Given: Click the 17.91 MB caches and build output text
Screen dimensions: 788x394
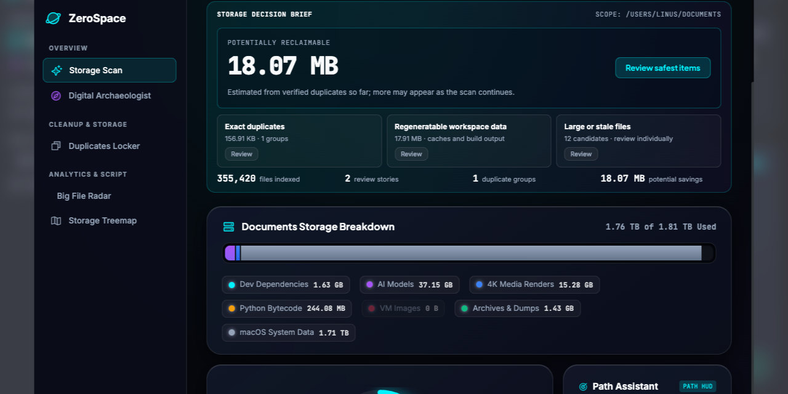Looking at the screenshot, I should pos(449,139).
